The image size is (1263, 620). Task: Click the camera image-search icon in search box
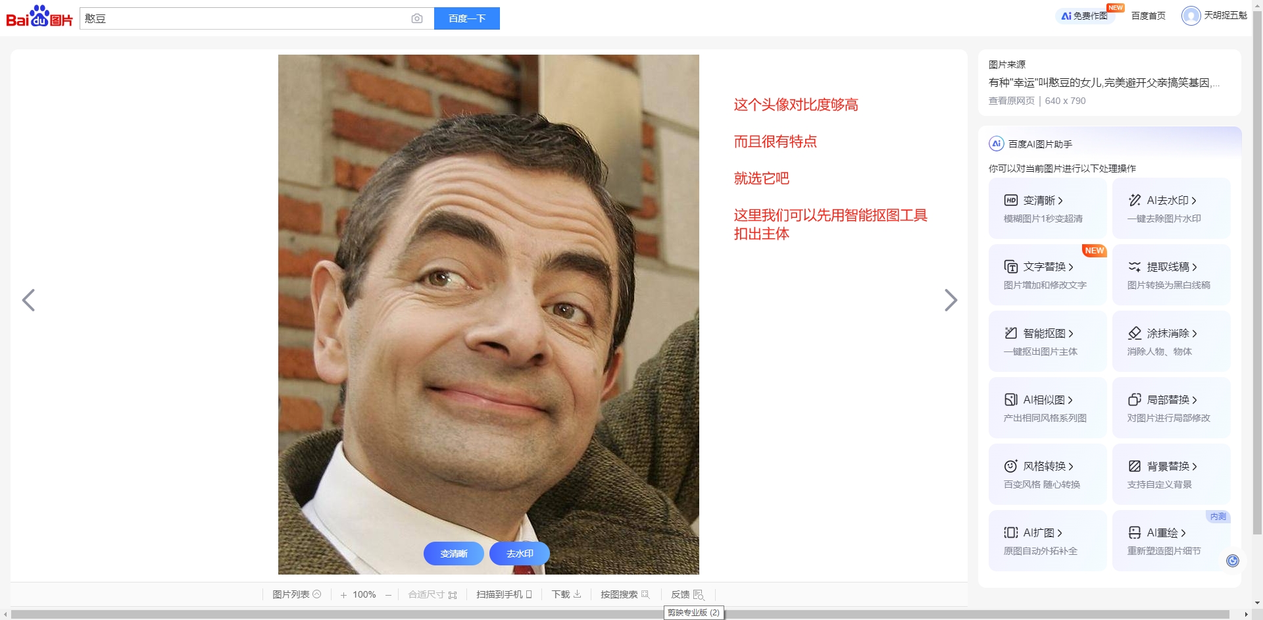click(x=416, y=18)
